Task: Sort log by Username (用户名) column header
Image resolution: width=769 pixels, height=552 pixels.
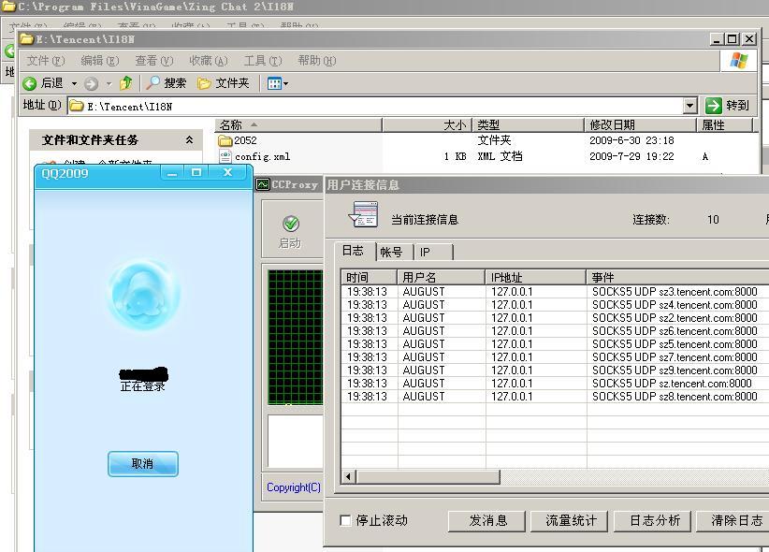Action: 442,277
